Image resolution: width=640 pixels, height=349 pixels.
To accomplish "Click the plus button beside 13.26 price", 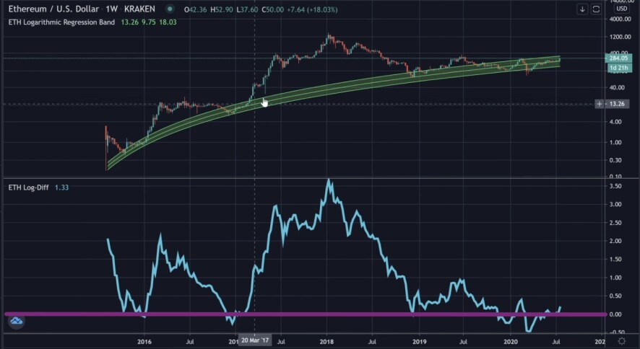I will pyautogui.click(x=599, y=104).
